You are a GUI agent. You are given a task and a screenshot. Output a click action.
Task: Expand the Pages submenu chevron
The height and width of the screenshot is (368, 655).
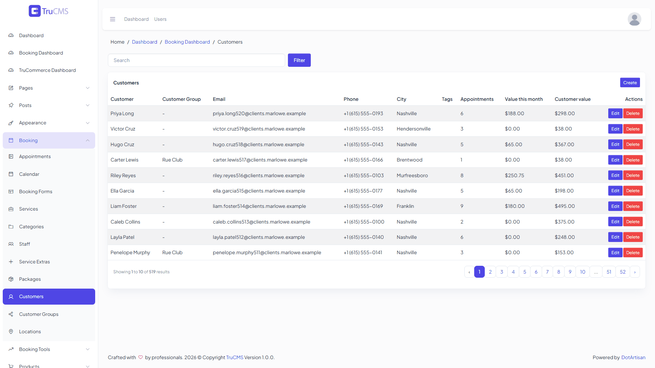pos(88,88)
